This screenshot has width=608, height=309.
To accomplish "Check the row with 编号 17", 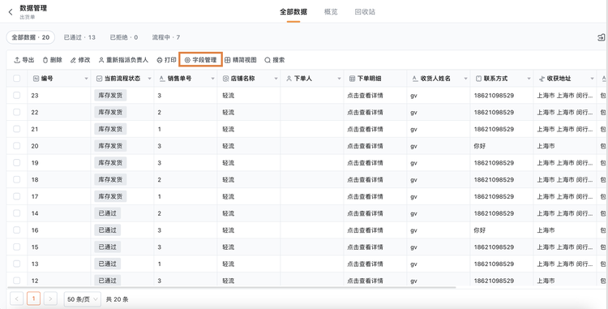I will coord(17,196).
